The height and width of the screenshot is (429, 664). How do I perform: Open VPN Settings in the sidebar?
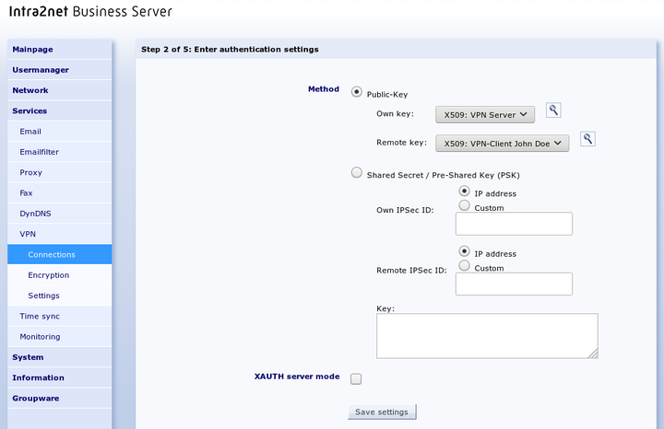[x=60, y=296]
